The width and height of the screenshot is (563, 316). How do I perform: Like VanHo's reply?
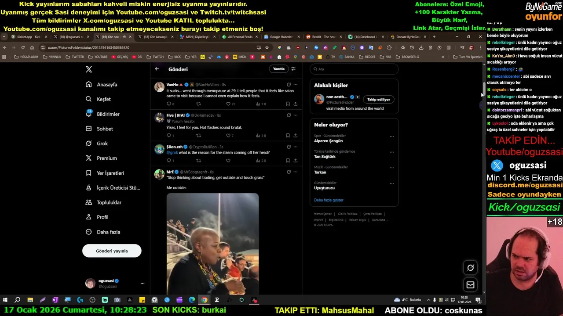[x=228, y=104]
